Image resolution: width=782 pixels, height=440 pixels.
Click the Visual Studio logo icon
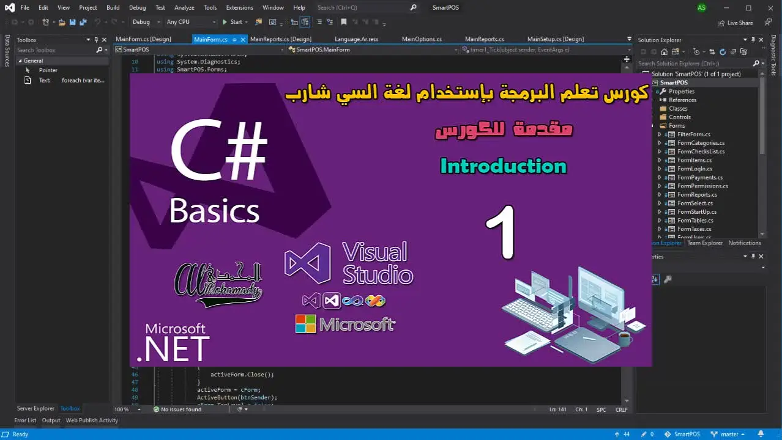click(9, 7)
